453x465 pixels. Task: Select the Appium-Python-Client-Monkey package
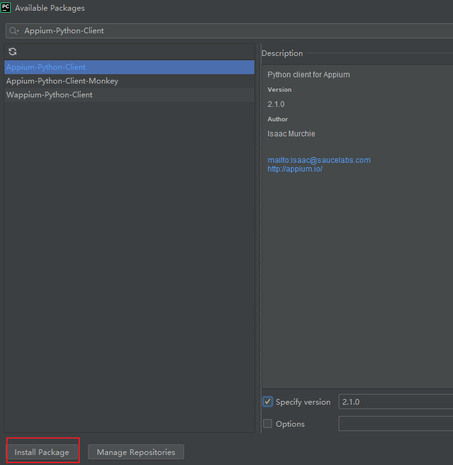[x=129, y=81]
